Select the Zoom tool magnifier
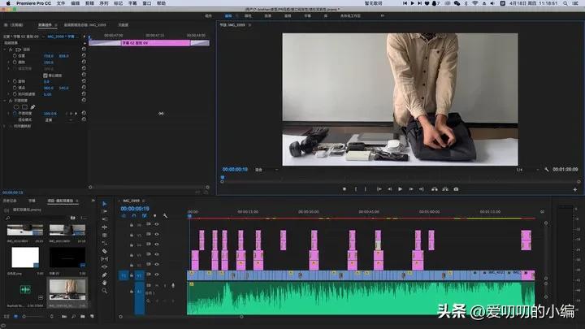The width and height of the screenshot is (585, 329). click(105, 290)
